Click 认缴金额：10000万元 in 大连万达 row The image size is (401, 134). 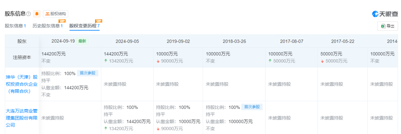[178, 121]
